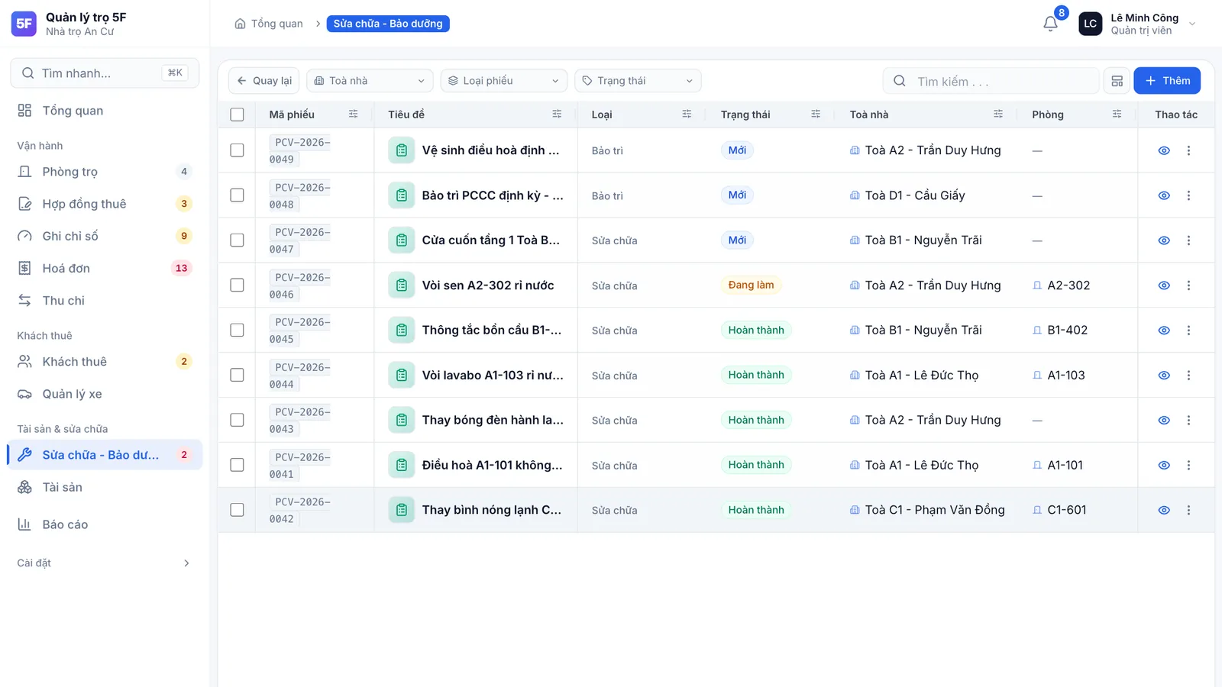Open column options for Tiêu đề
1222x687 pixels.
pyautogui.click(x=557, y=114)
